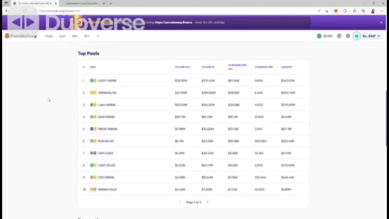Click the GMT/USDC token pair icon

coord(93,153)
